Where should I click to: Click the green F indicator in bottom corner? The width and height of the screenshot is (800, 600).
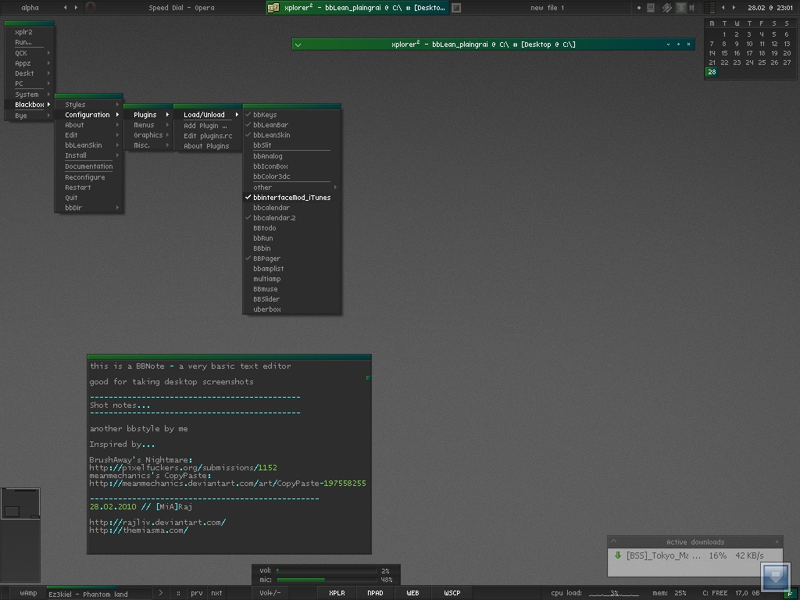791,594
